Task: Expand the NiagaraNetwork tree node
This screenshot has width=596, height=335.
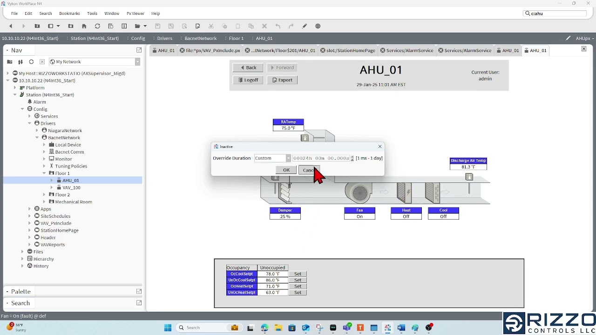Action: [x=37, y=130]
